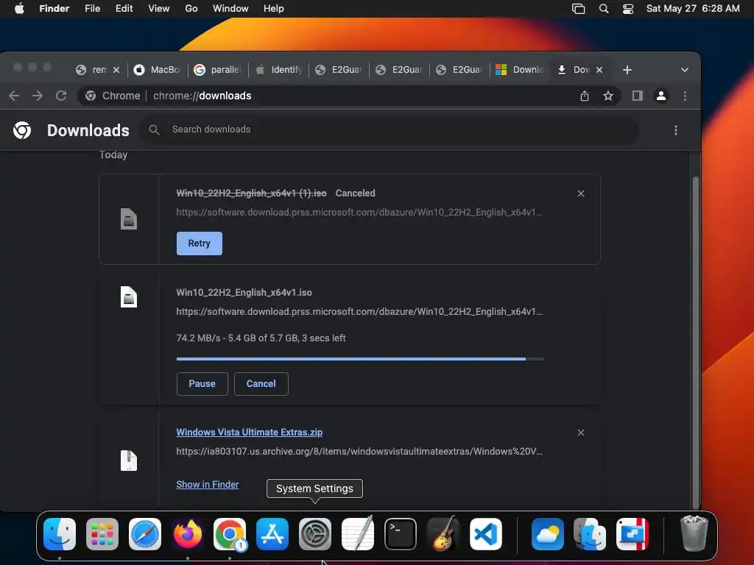Image resolution: width=754 pixels, height=565 pixels.
Task: Click the Win10 download progress bar
Action: tap(360, 359)
